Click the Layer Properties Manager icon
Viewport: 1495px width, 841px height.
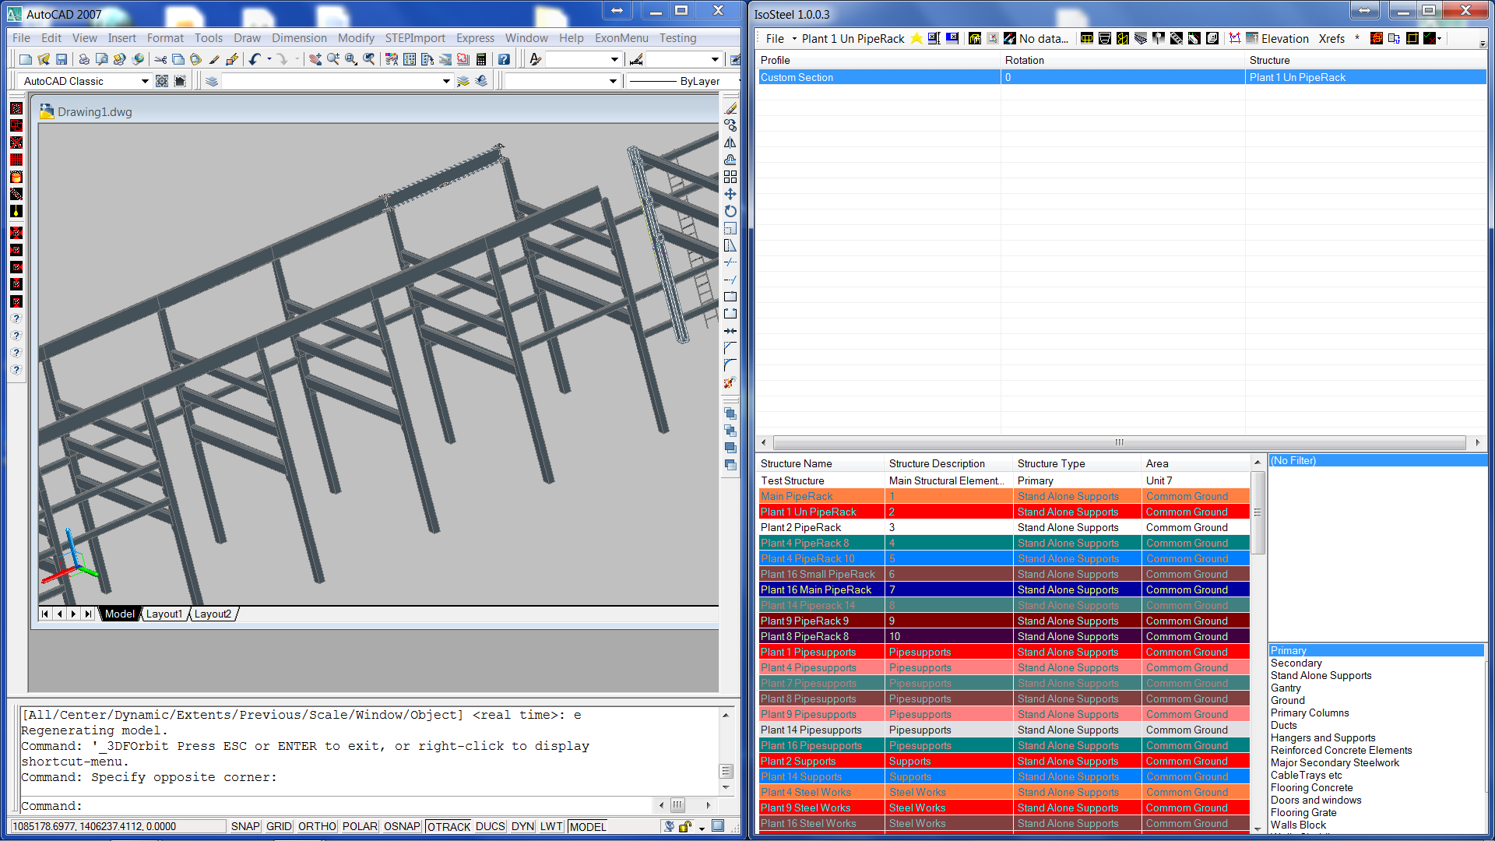[212, 81]
